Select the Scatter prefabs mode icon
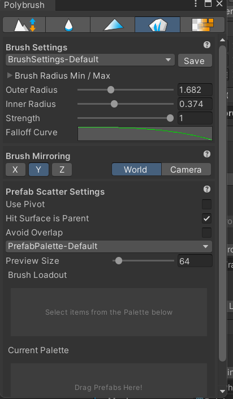 pos(157,25)
